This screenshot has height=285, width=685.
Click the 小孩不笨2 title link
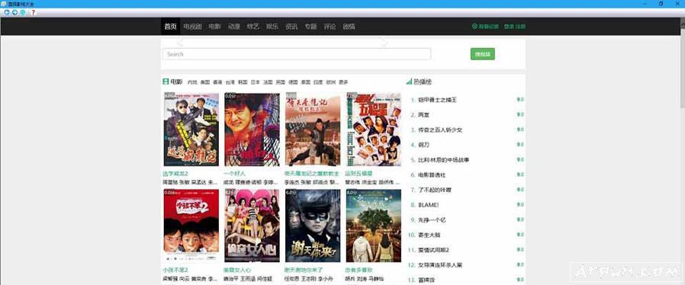click(x=175, y=271)
